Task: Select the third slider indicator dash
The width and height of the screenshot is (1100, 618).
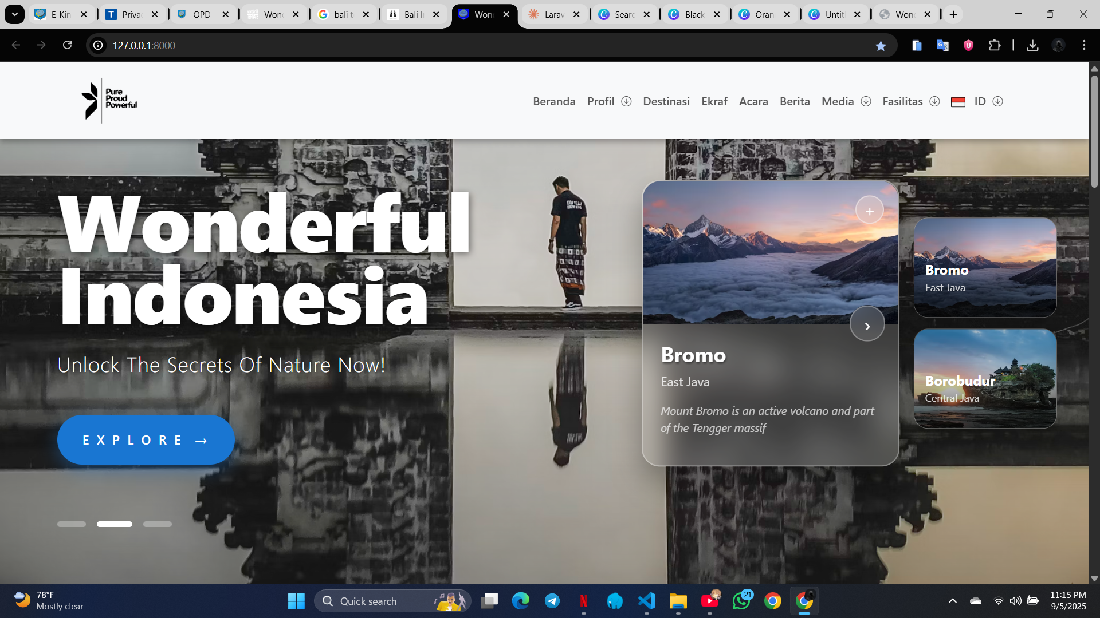Action: 158,524
